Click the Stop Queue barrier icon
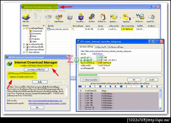The width and height of the screenshot is (171, 123). [127, 17]
